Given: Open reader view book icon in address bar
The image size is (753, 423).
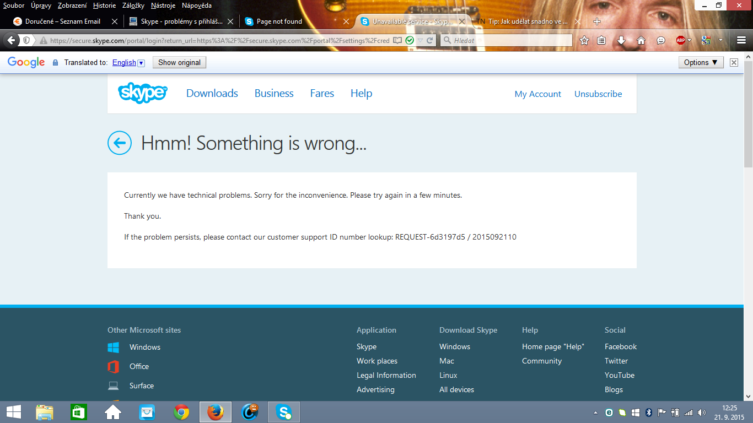Looking at the screenshot, I should tap(397, 40).
